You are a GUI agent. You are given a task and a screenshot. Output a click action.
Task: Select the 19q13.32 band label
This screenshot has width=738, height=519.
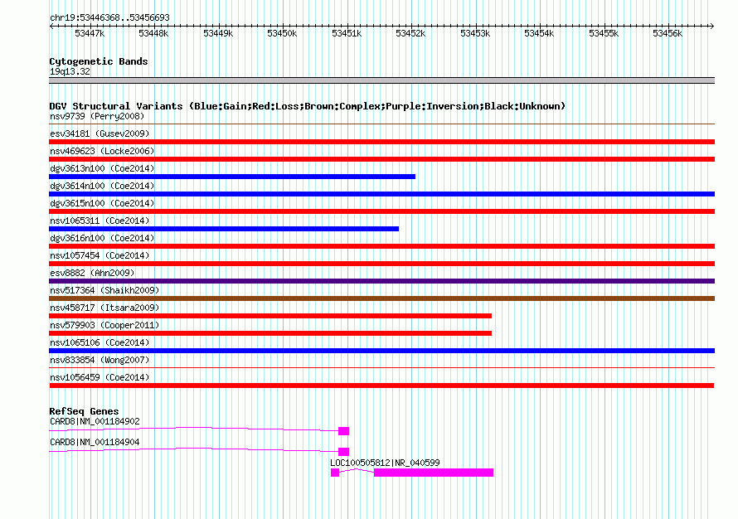tap(70, 71)
